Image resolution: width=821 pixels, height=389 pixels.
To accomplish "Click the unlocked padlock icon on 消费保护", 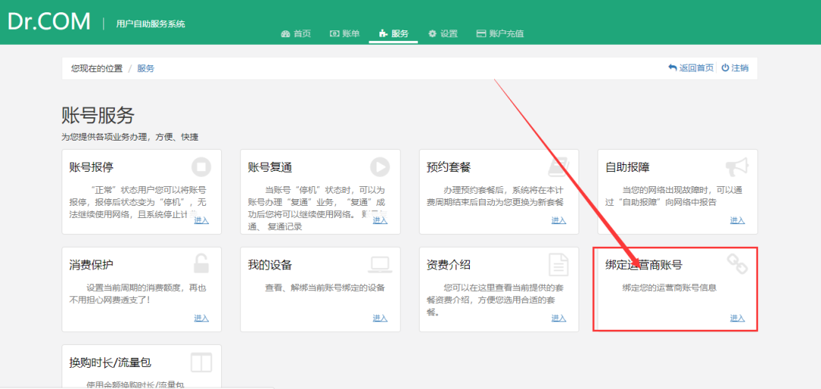I will coord(201,264).
